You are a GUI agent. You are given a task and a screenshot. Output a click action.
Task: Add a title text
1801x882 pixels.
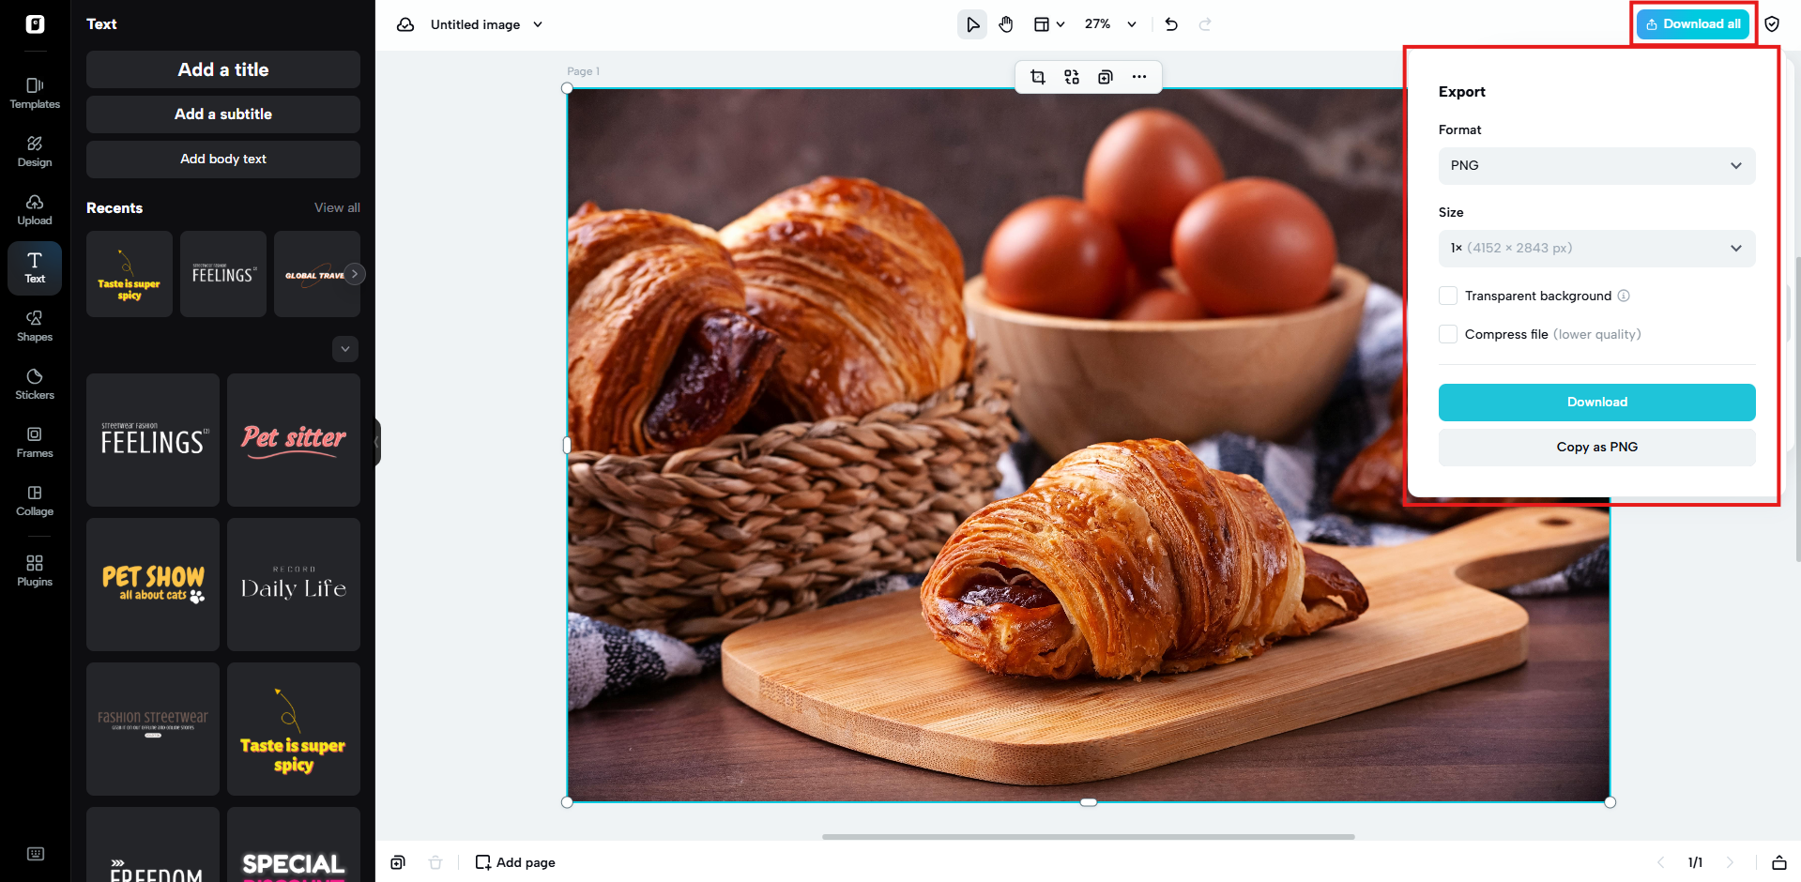pyautogui.click(x=223, y=69)
